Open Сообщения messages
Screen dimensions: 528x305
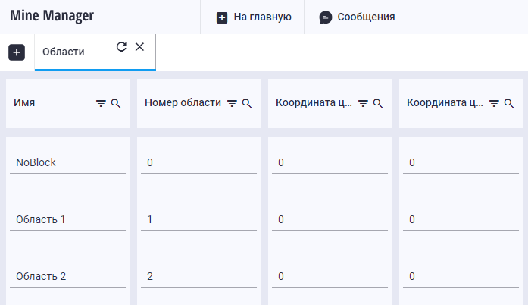[x=356, y=17]
